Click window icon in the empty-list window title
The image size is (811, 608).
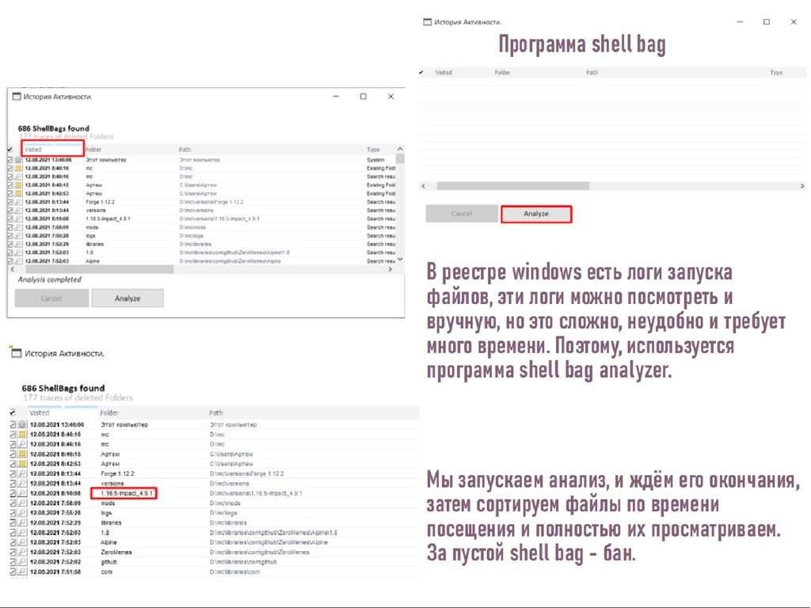427,22
